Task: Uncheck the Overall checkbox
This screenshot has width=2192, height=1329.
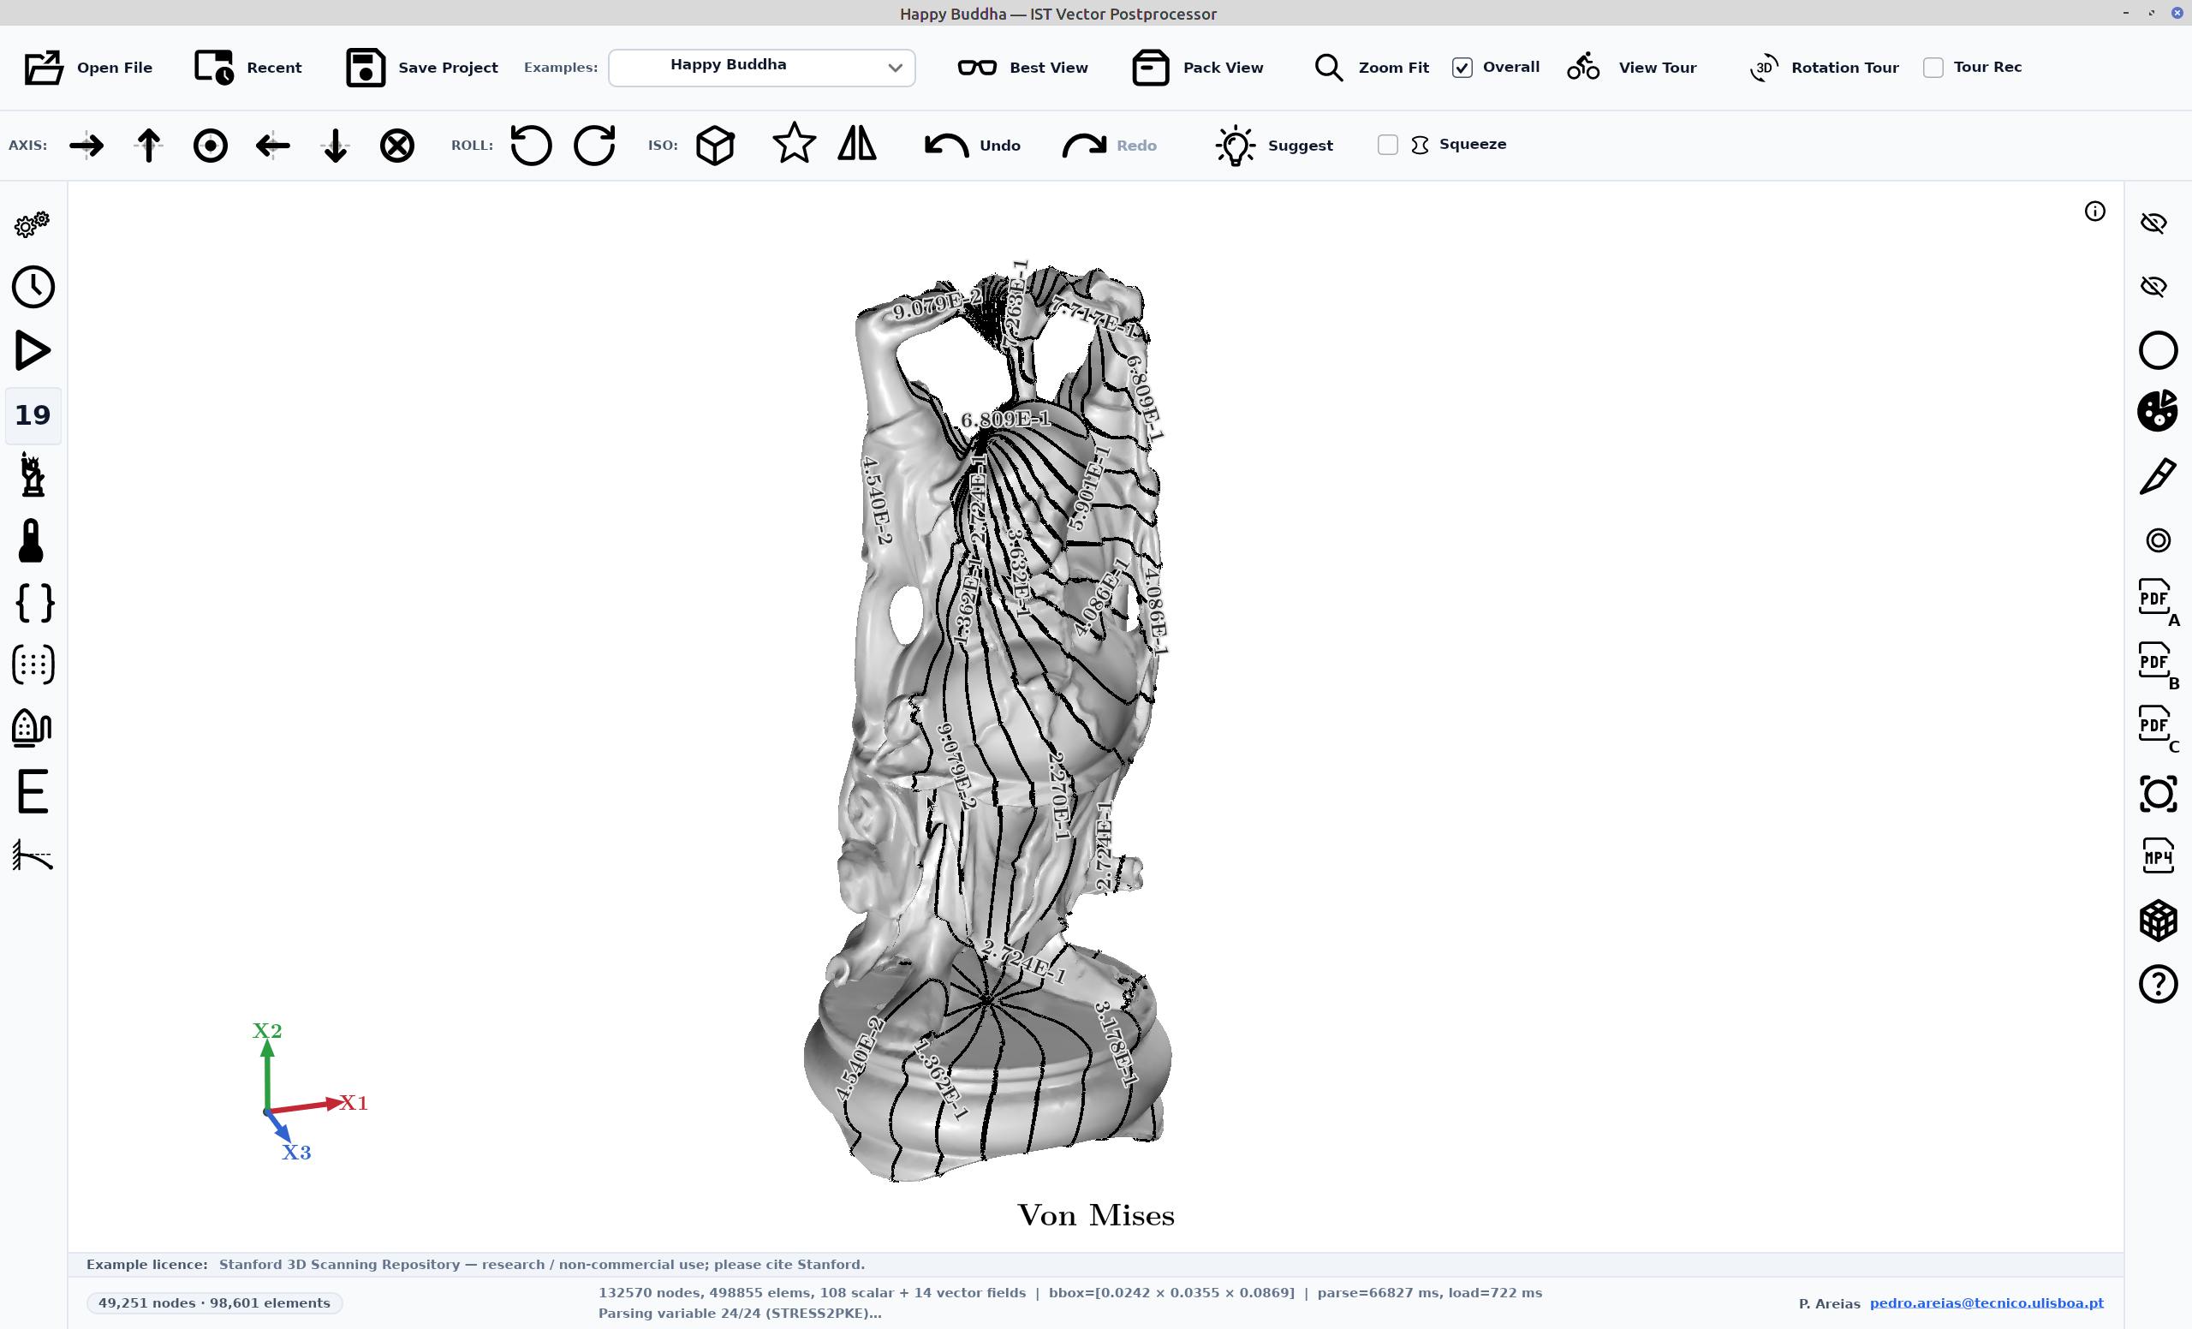Action: (1462, 68)
